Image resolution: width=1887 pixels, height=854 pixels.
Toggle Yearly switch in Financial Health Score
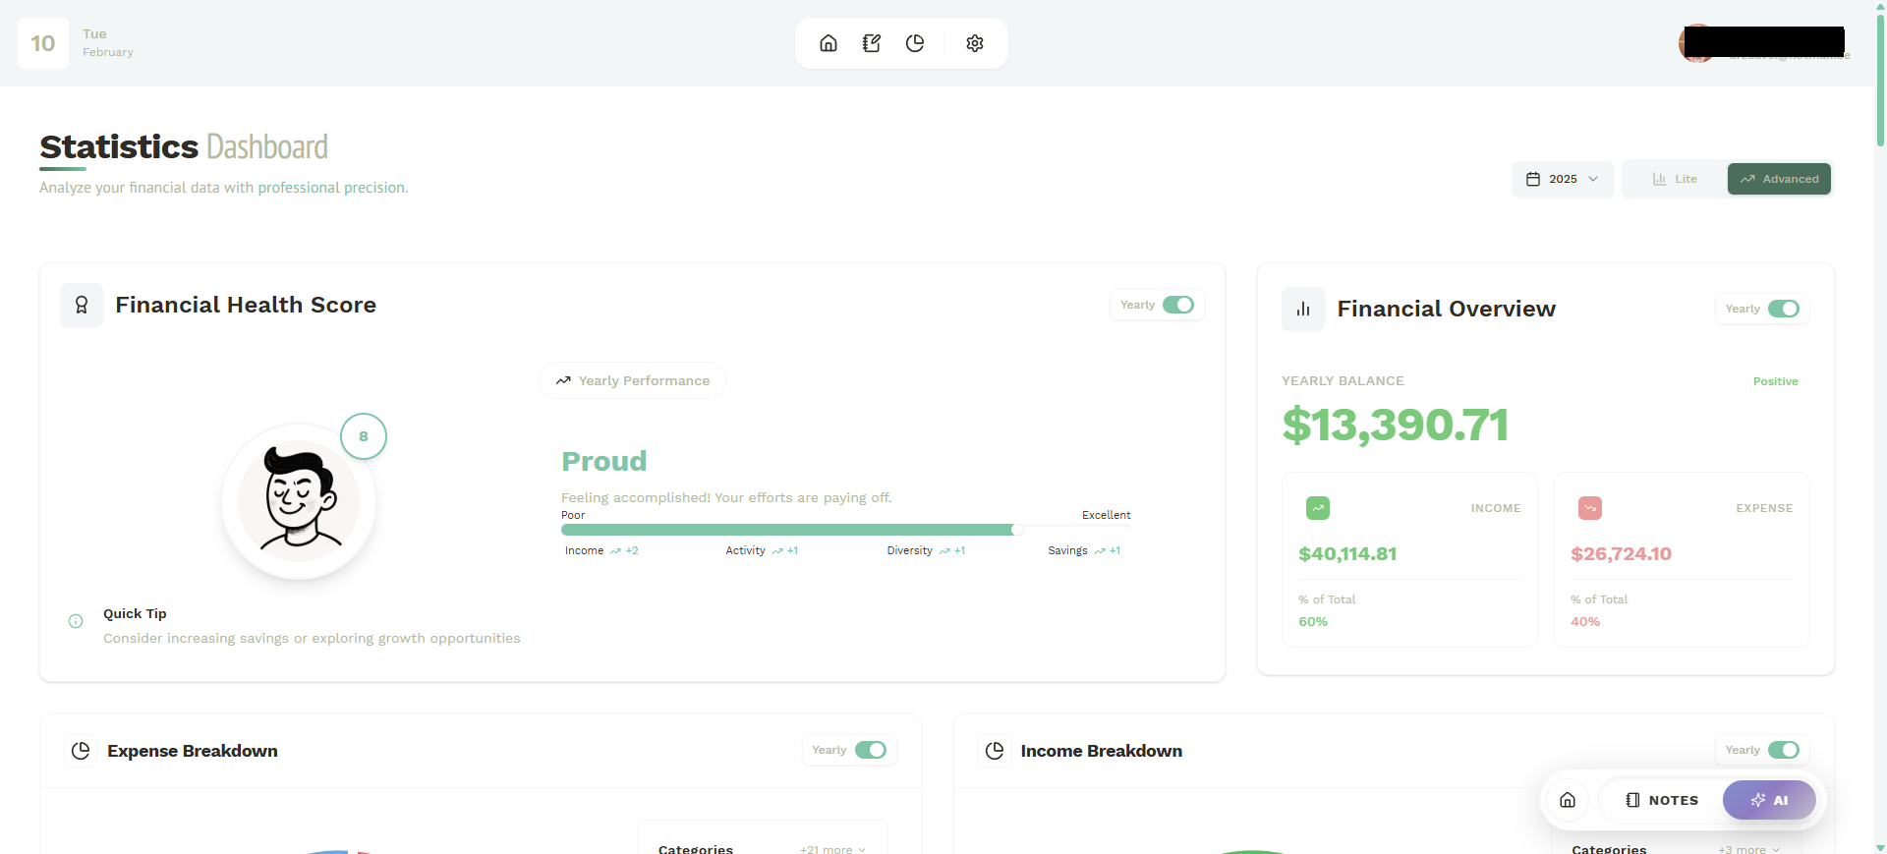coord(1178,305)
